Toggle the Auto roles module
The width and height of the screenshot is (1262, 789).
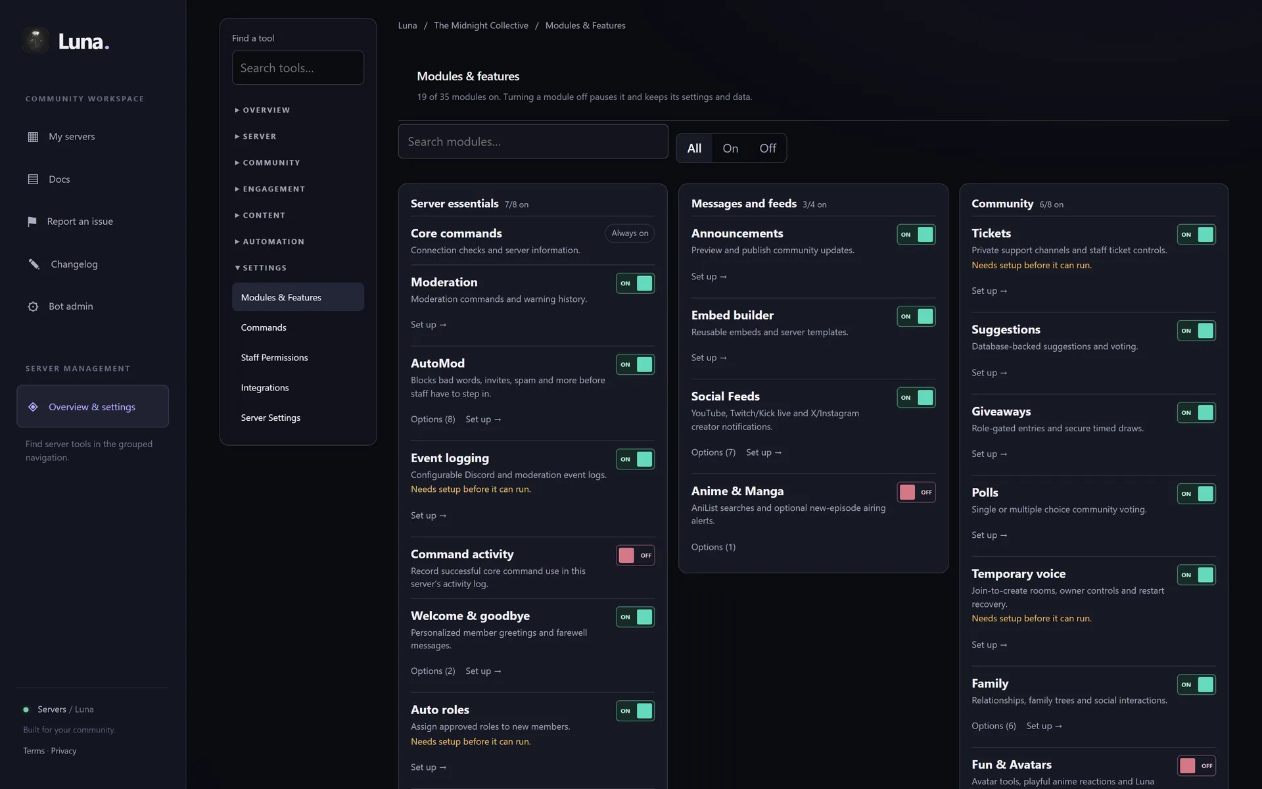point(635,711)
